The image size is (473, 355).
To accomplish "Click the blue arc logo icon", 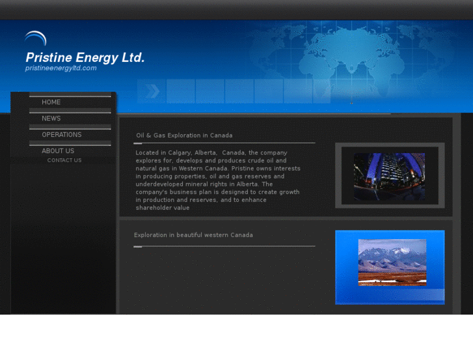I will point(36,38).
